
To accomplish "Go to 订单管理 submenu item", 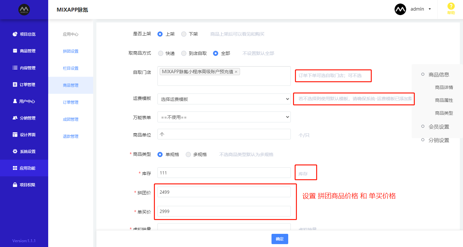I will (71, 102).
